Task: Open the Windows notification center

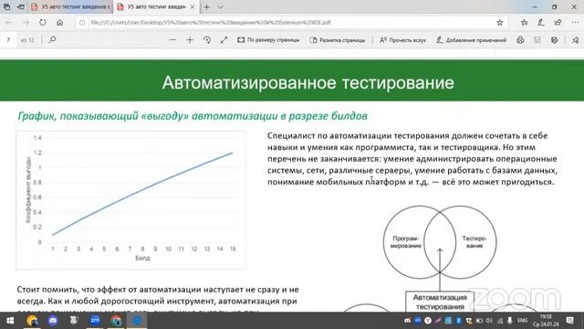Action: pyautogui.click(x=569, y=321)
